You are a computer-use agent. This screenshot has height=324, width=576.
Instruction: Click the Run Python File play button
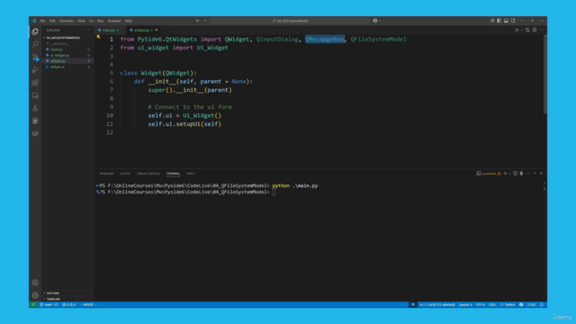point(517,30)
